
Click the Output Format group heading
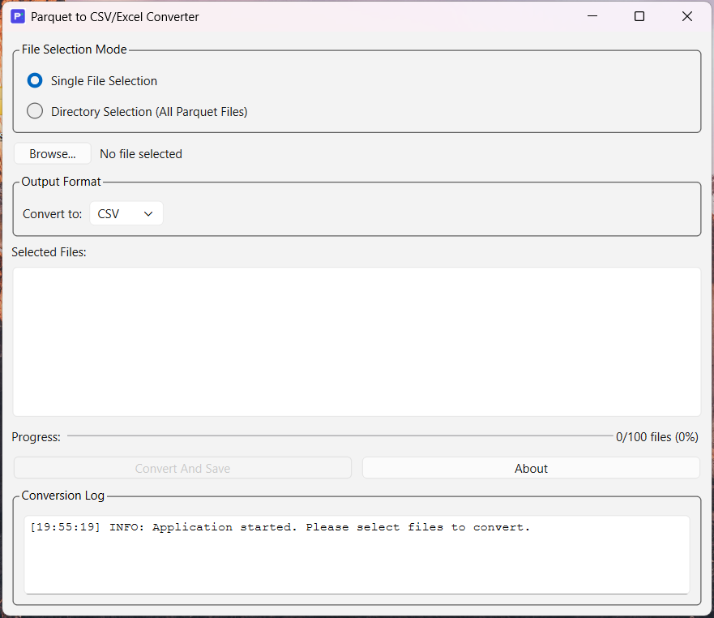62,182
